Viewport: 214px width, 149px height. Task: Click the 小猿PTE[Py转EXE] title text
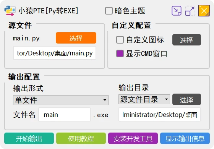(48, 11)
